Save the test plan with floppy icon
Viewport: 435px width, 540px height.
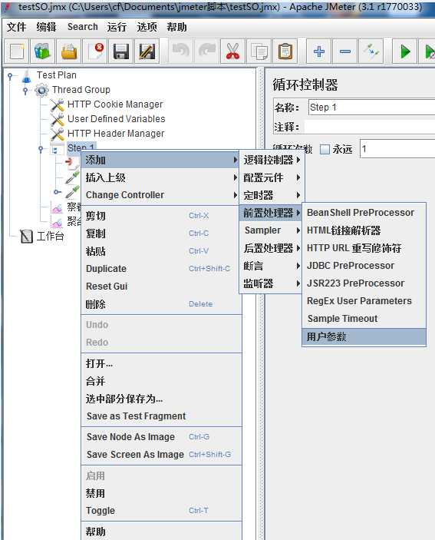pos(121,51)
